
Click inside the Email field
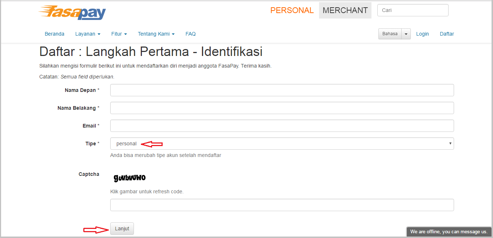point(282,125)
